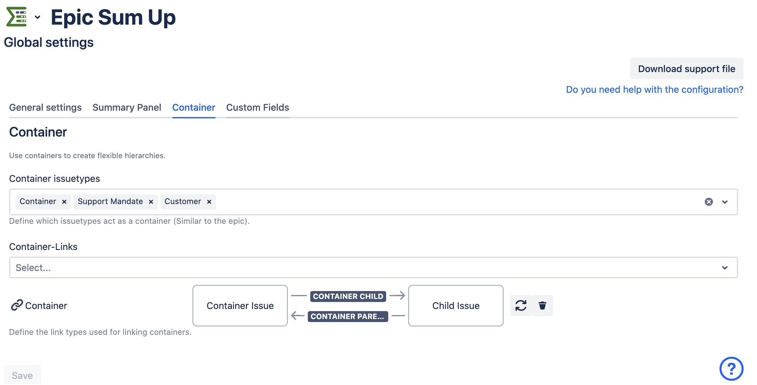Viewport: 757px width, 385px height.
Task: Expand the Container issuetypes dropdown arrow
Action: click(725, 202)
